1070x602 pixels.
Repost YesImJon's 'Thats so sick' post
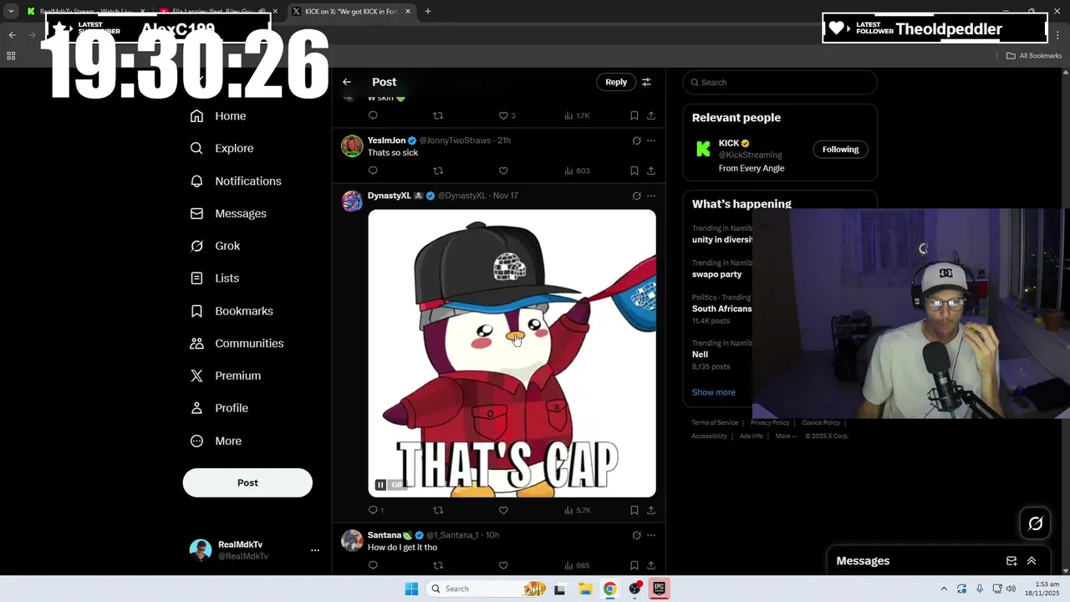(438, 171)
